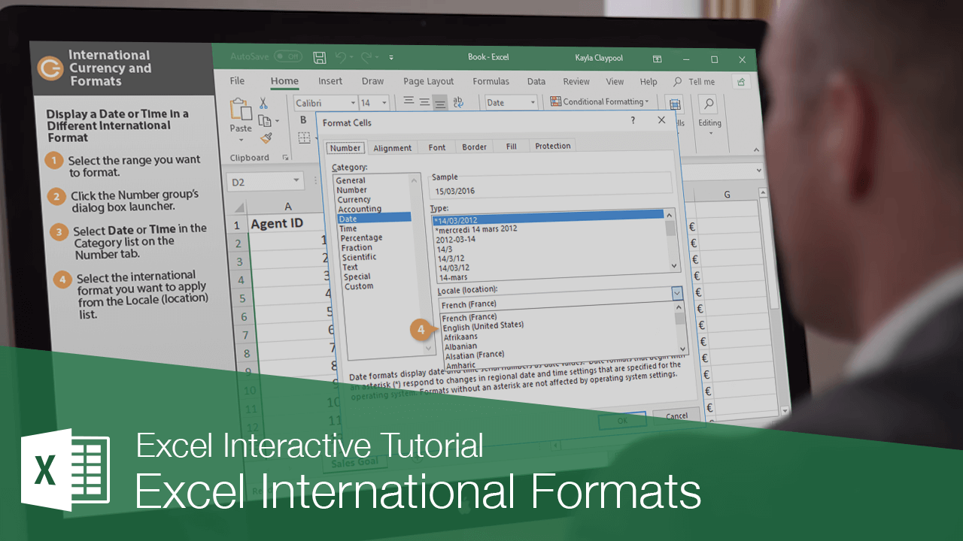Image resolution: width=963 pixels, height=541 pixels.
Task: Select English (United States) locale
Action: 483,326
